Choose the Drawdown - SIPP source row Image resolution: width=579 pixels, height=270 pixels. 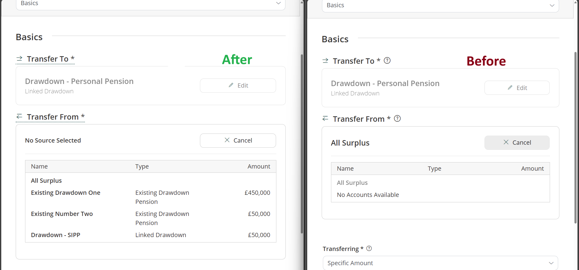[56, 235]
